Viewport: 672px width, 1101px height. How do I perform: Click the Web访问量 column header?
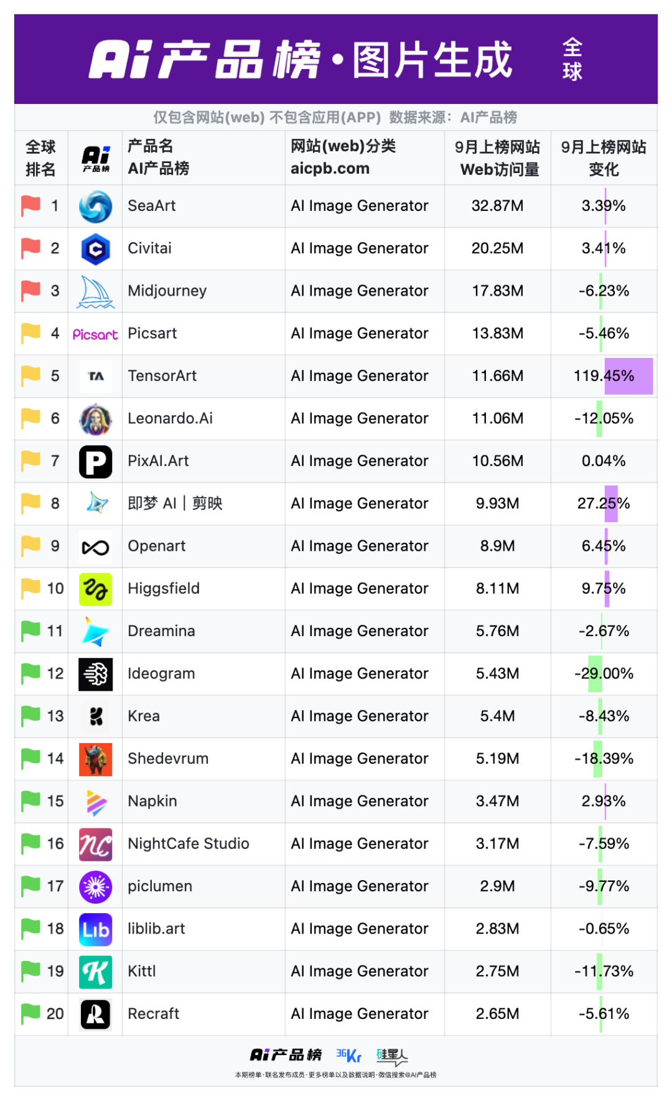click(499, 169)
